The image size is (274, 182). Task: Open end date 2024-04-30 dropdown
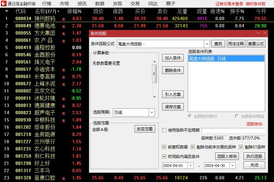(232, 165)
